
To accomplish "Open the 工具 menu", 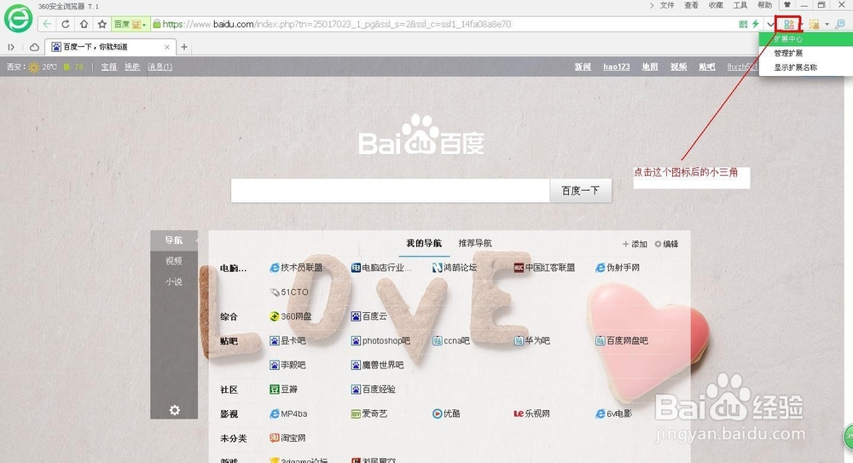I will [x=740, y=5].
